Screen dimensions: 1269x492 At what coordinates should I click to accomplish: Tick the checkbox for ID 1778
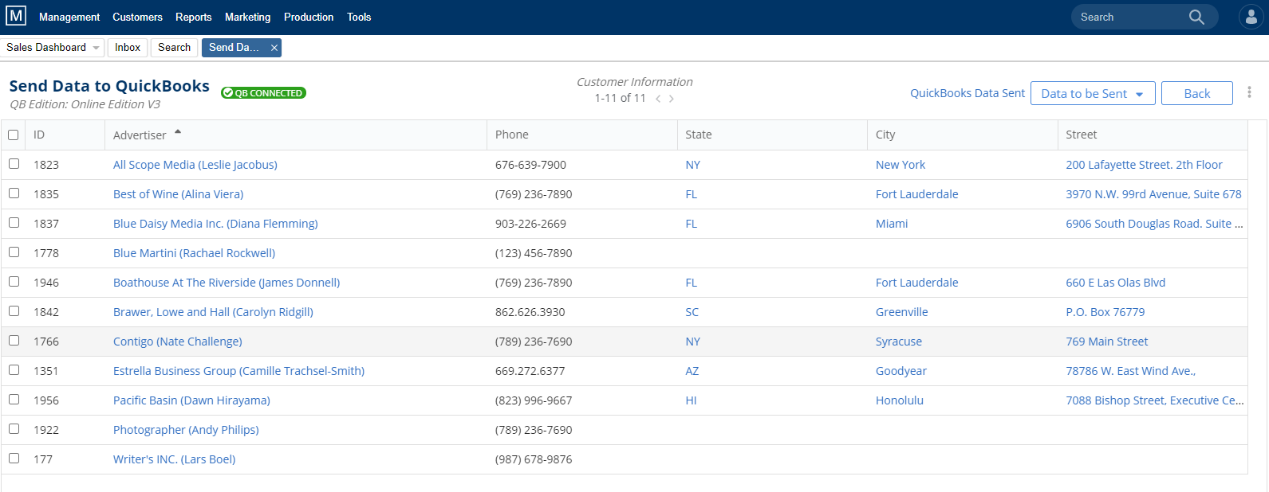click(x=14, y=252)
